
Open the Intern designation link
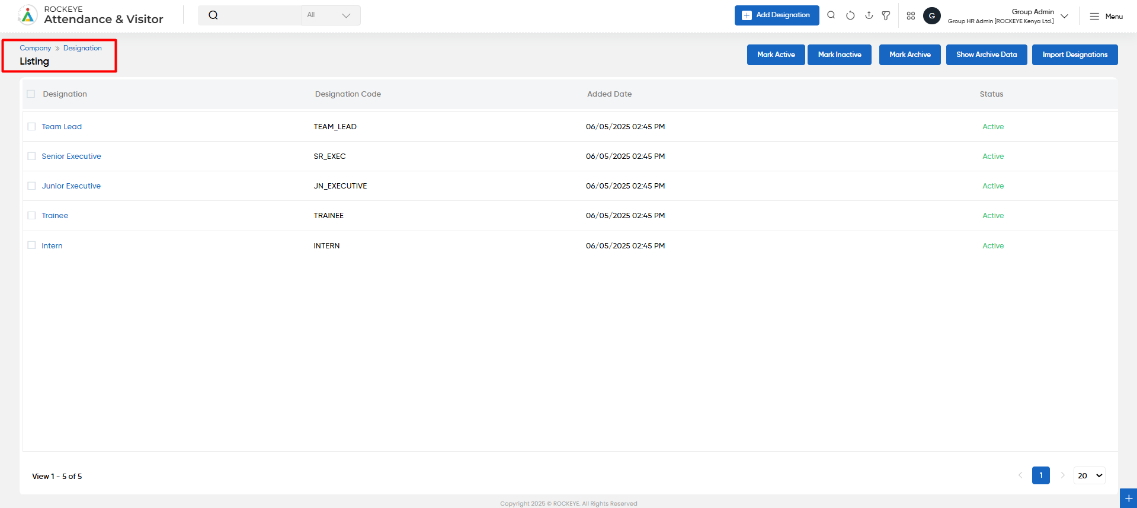tap(52, 245)
